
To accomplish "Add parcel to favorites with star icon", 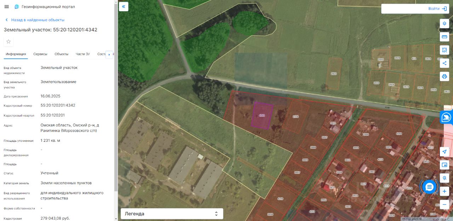I will [8, 42].
